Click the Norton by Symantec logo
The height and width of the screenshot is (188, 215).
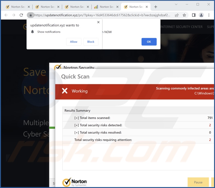coord(75,182)
